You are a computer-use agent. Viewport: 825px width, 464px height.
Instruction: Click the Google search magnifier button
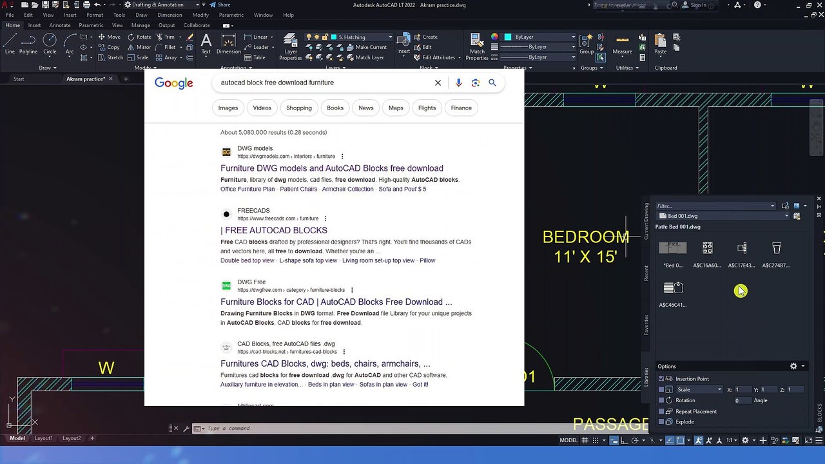tap(492, 82)
